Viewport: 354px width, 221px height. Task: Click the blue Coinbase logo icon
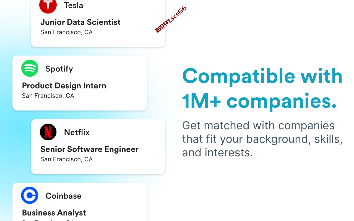[x=30, y=195]
